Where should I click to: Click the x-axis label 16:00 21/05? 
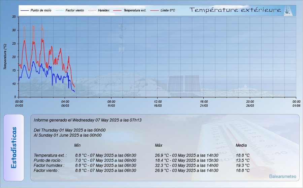pos(204,104)
